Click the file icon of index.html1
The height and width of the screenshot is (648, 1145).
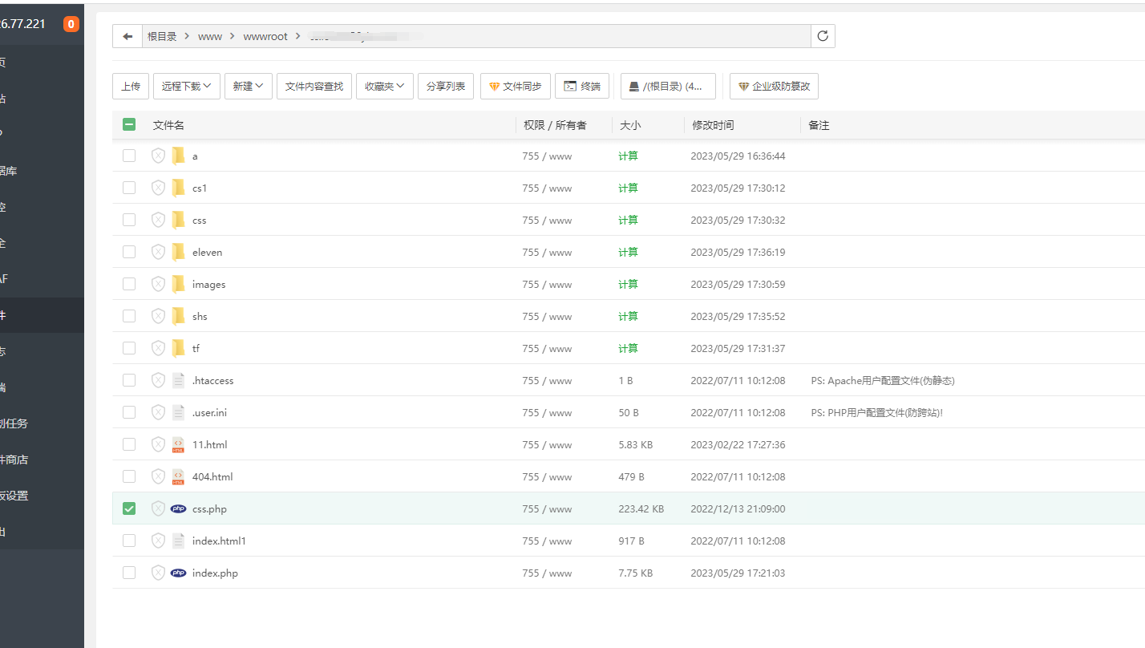(178, 541)
